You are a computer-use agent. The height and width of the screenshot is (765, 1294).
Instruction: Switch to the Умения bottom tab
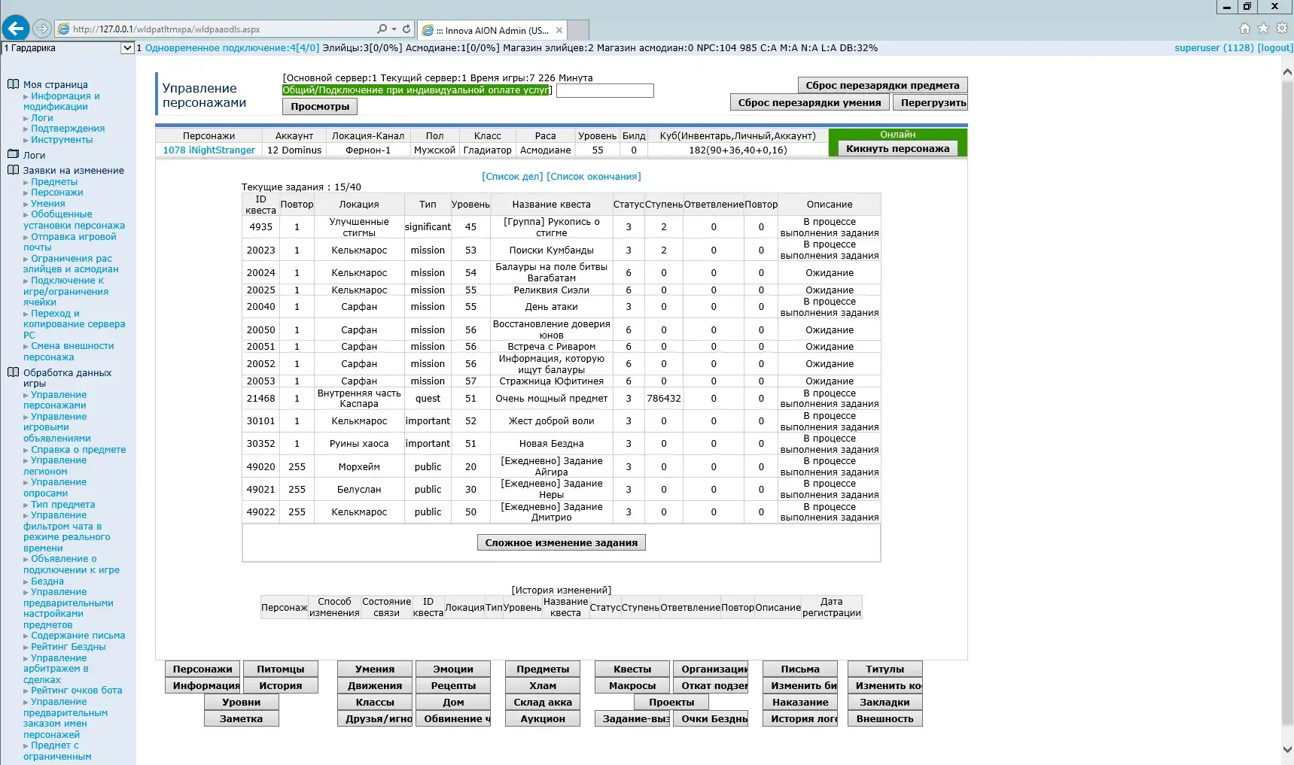click(x=375, y=669)
